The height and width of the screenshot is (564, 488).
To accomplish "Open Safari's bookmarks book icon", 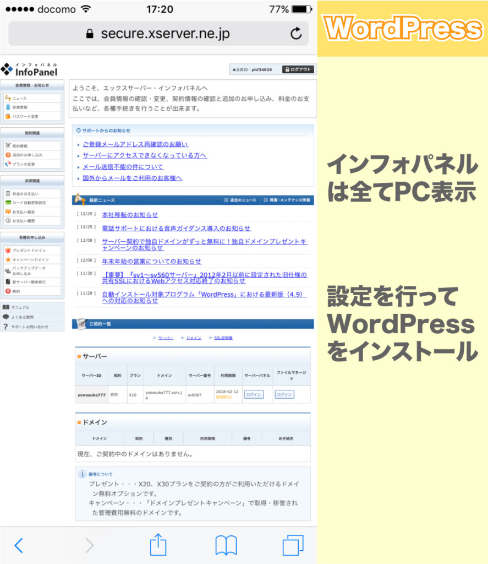I will click(x=226, y=545).
